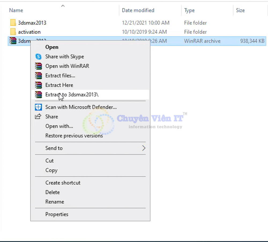Click WinRAR icon beside Open with WinRAR
Image resolution: width=268 pixels, height=242 pixels.
(x=38, y=66)
